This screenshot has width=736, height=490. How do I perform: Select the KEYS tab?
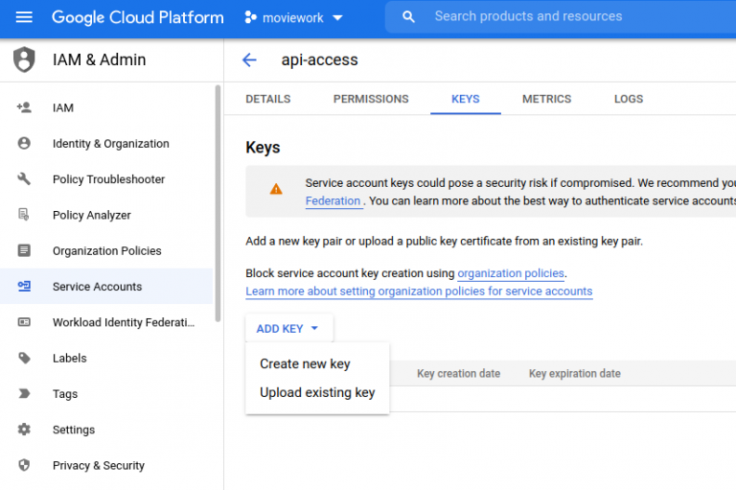465,99
